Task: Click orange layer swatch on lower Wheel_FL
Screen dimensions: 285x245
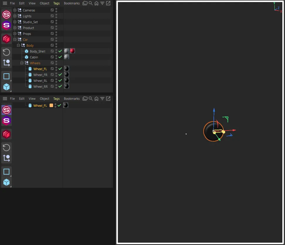Action: click(x=51, y=105)
